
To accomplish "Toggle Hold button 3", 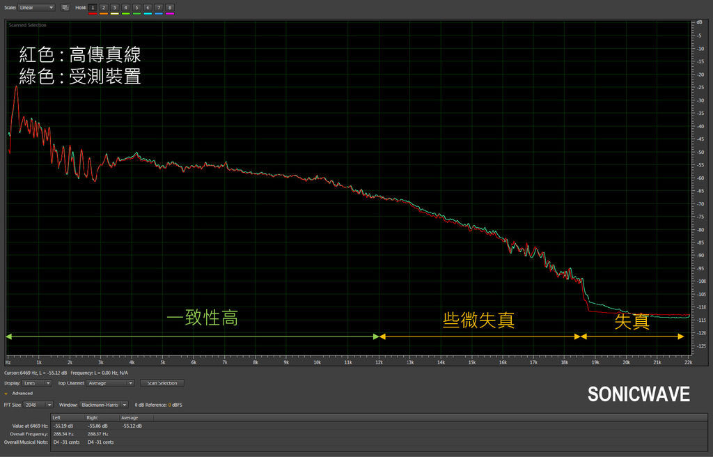I will (114, 7).
